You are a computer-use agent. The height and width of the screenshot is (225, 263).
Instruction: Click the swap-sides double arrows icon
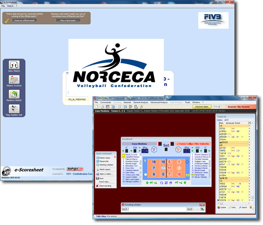[166, 183]
